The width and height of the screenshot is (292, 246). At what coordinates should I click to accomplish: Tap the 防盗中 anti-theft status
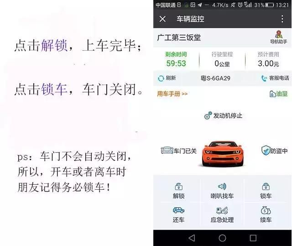pyautogui.click(x=274, y=150)
